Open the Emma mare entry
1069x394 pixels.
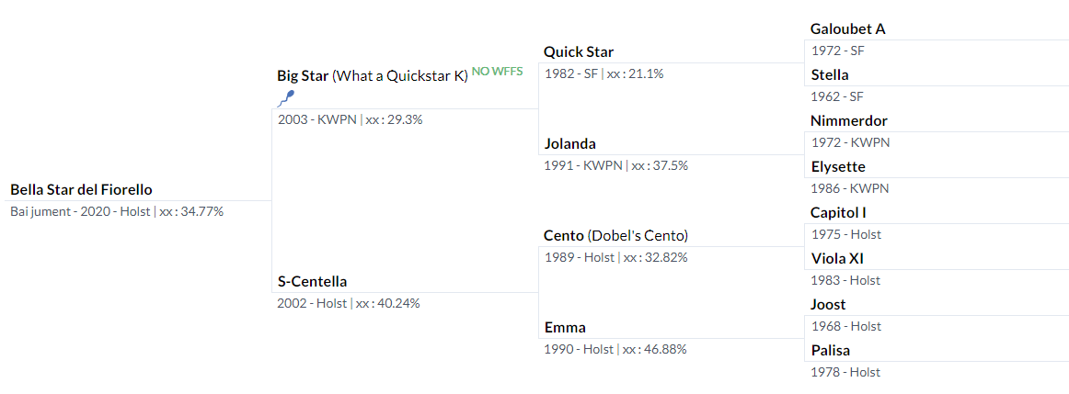tap(565, 327)
